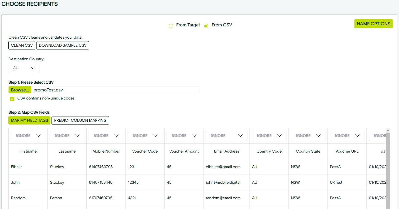Screen dimensions: 399x209
Task: Uncheck CSV contains non-unique codes
Action: pyautogui.click(x=12, y=99)
